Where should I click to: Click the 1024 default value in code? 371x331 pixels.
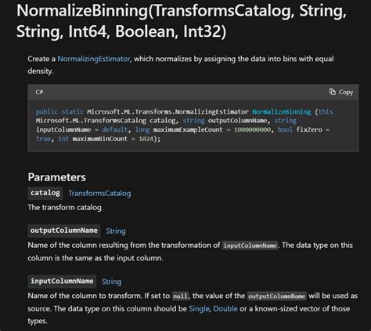coord(146,139)
